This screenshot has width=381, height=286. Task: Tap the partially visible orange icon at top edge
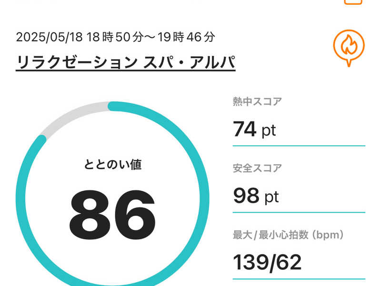(x=353, y=2)
